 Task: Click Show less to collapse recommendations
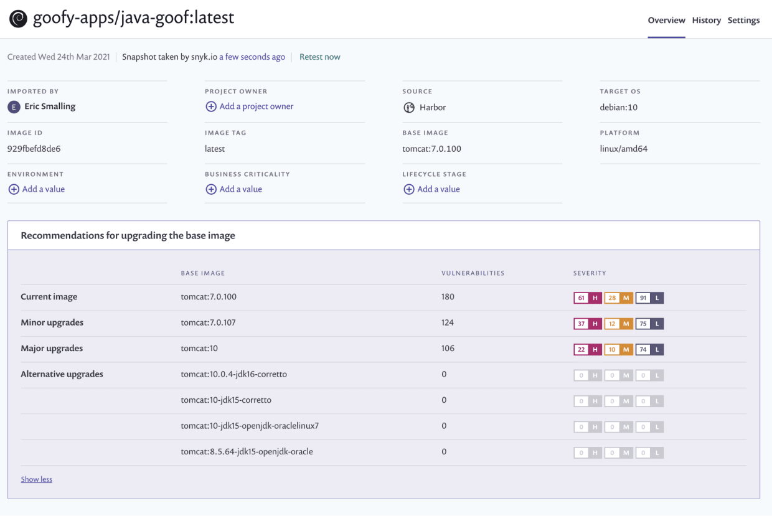tap(37, 479)
